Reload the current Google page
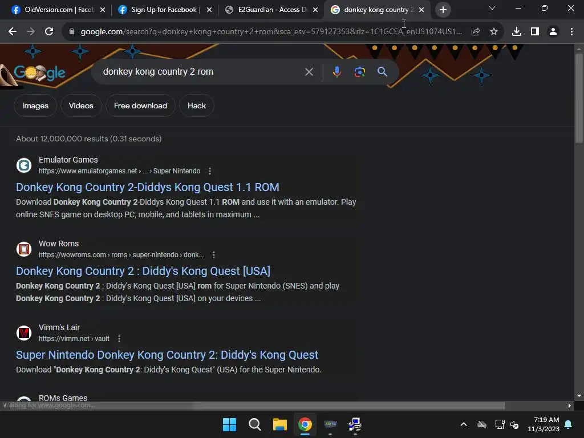584x438 pixels. (x=49, y=32)
